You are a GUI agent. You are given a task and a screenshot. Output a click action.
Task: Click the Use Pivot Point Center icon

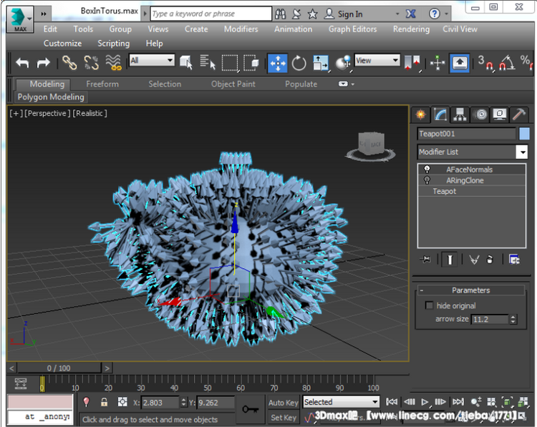[x=412, y=63]
